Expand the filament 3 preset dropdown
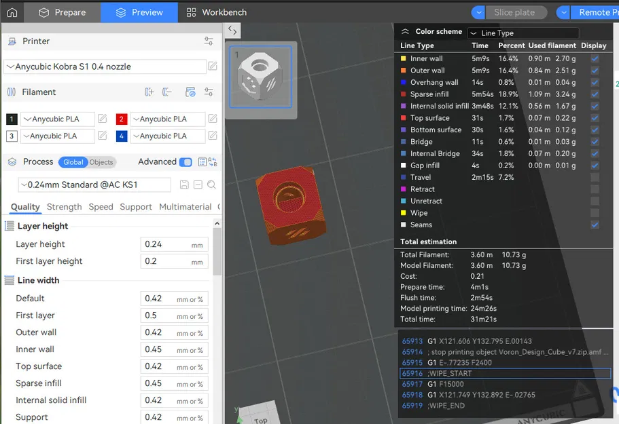Image resolution: width=619 pixels, height=424 pixels. click(x=58, y=136)
